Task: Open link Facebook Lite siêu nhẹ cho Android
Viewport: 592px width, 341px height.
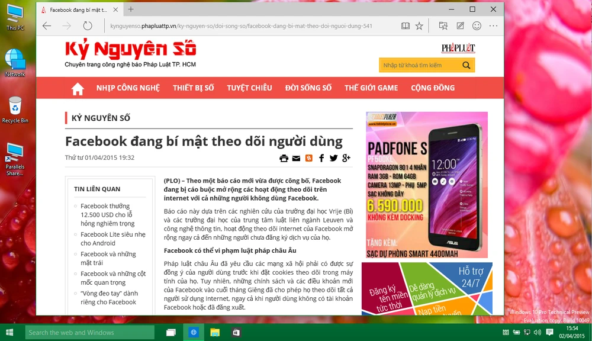Action: (112, 238)
